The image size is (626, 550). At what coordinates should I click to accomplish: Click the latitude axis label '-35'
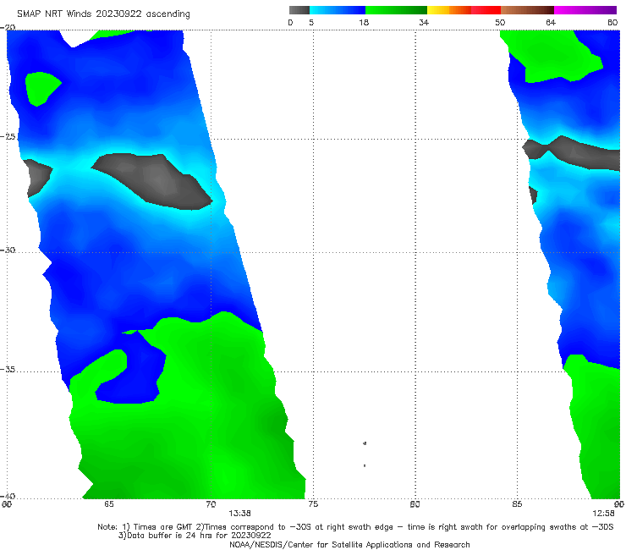coord(8,370)
